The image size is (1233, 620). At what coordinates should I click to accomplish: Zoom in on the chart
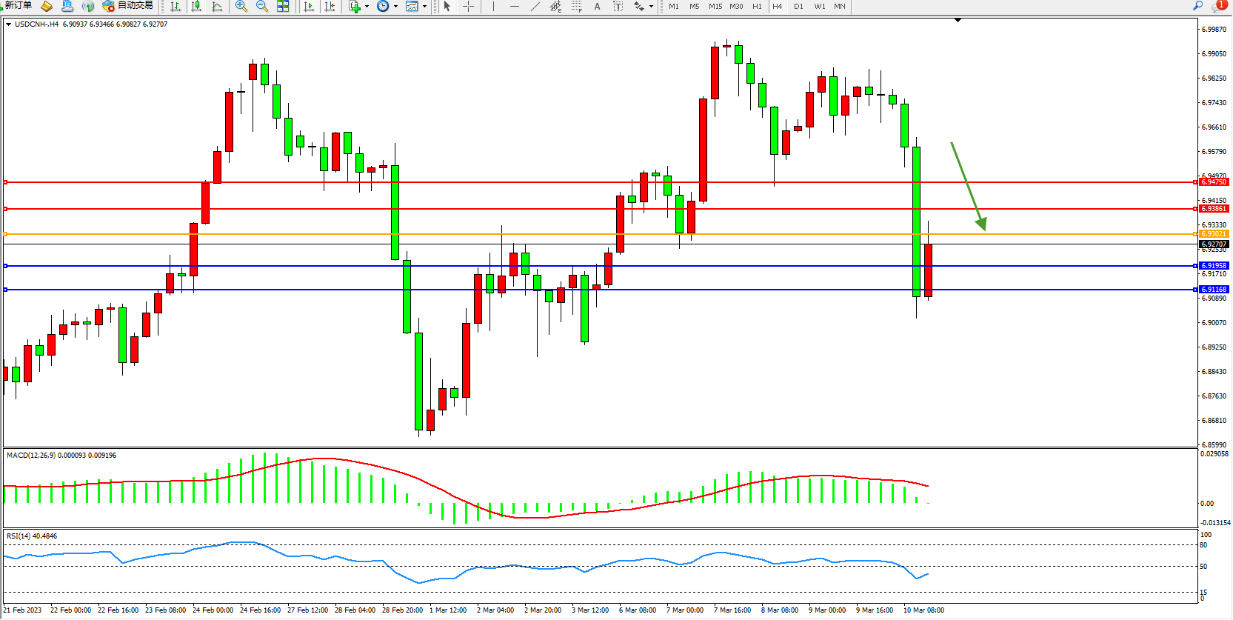pos(241,7)
